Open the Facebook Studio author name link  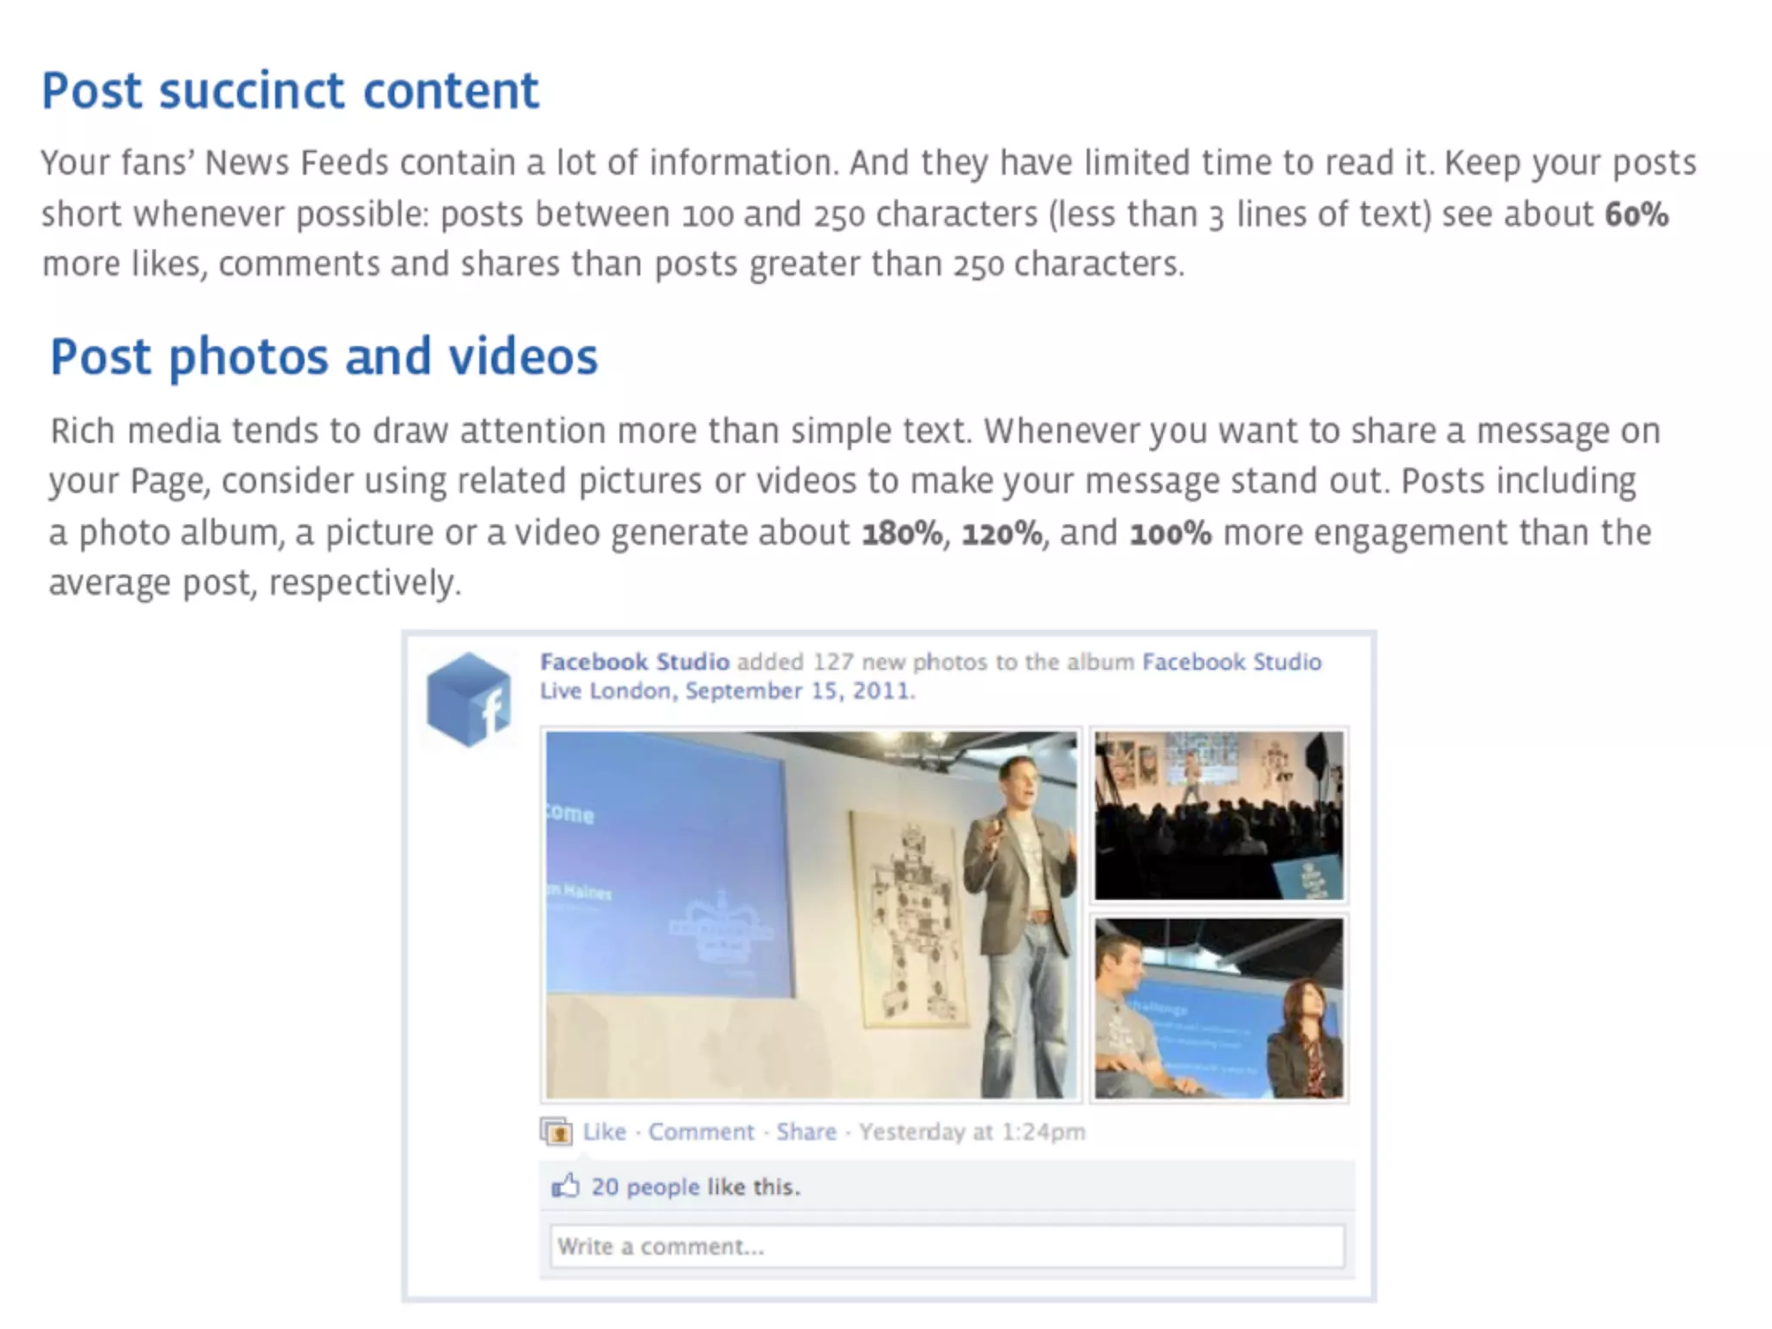pyautogui.click(x=634, y=662)
